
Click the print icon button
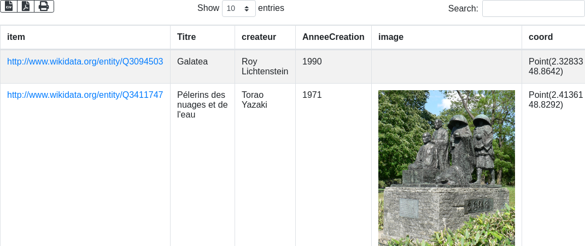tap(44, 6)
